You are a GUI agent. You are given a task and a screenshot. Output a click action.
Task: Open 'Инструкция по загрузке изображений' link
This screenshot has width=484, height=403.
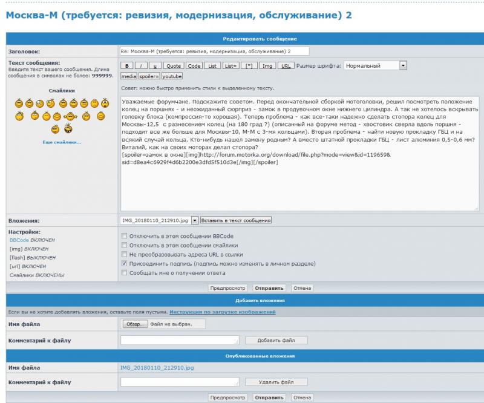[222, 312]
